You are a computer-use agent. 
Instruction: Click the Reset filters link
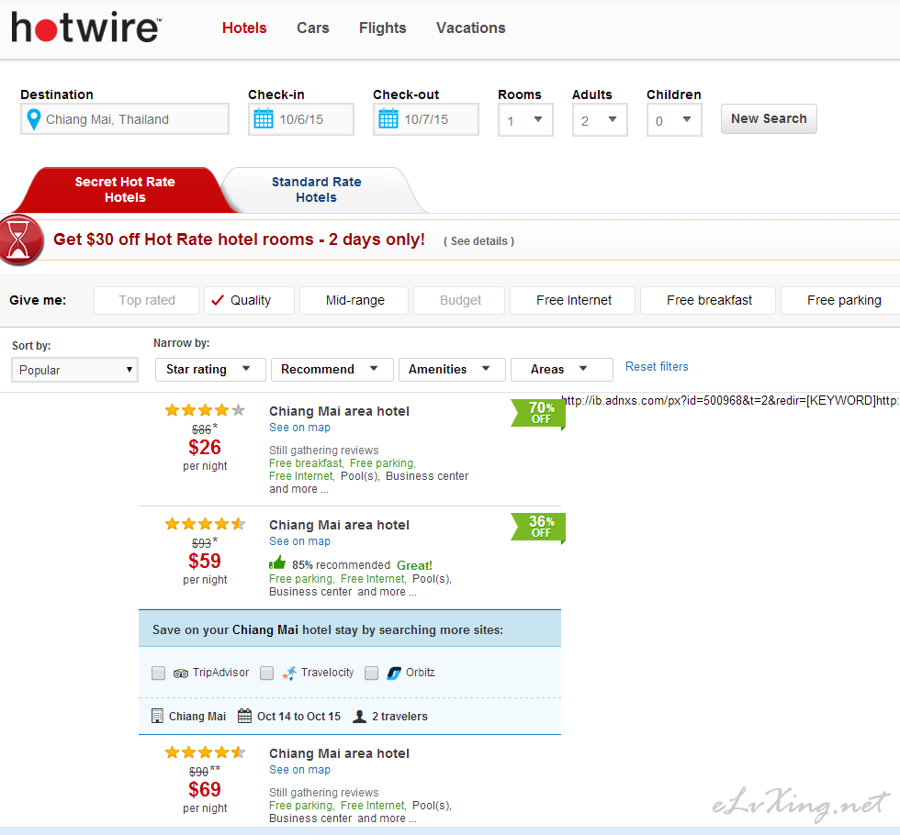(657, 366)
